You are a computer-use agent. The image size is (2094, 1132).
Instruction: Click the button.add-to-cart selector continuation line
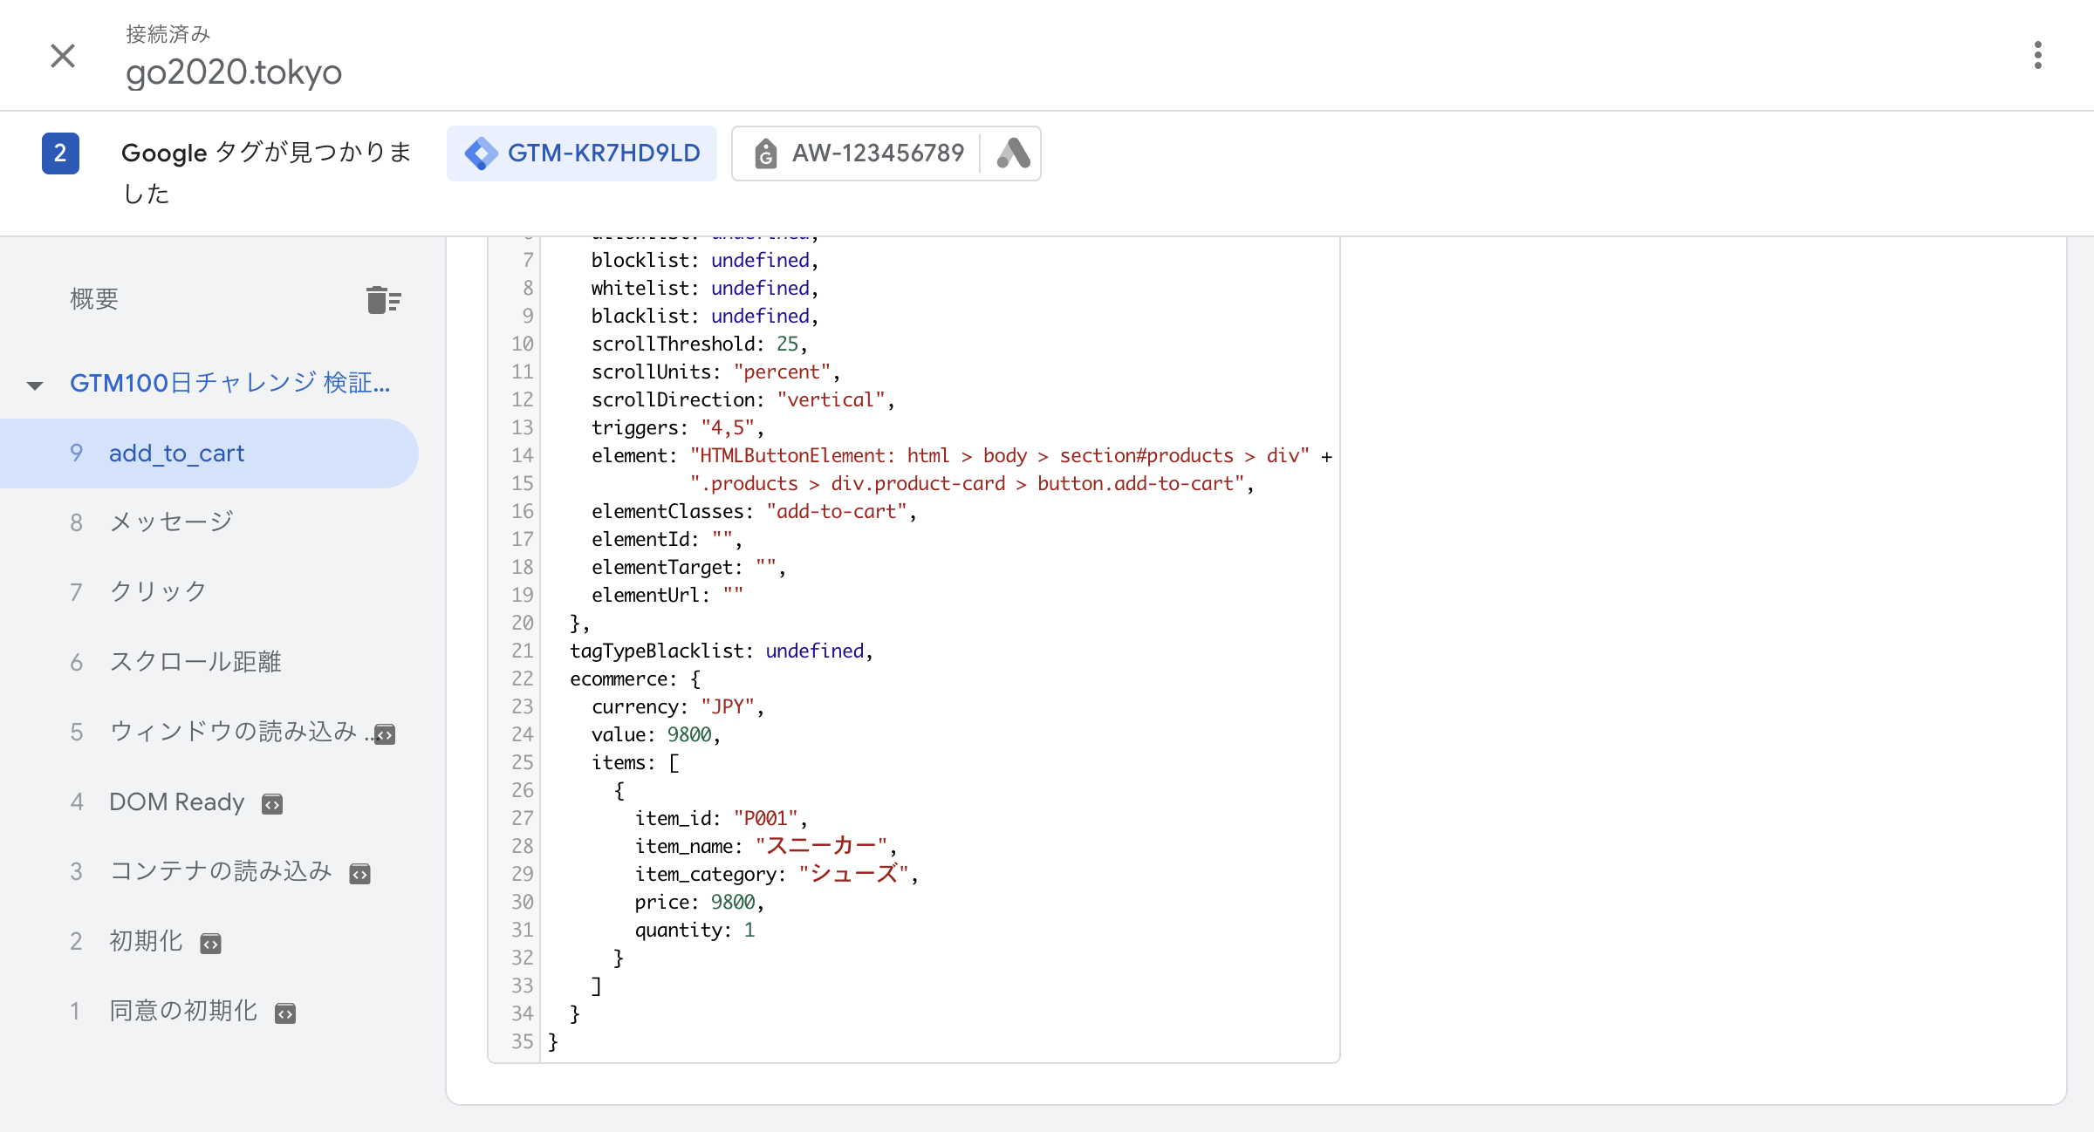tap(972, 483)
